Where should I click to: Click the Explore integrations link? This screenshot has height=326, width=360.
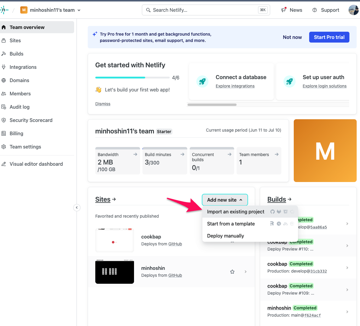click(235, 86)
